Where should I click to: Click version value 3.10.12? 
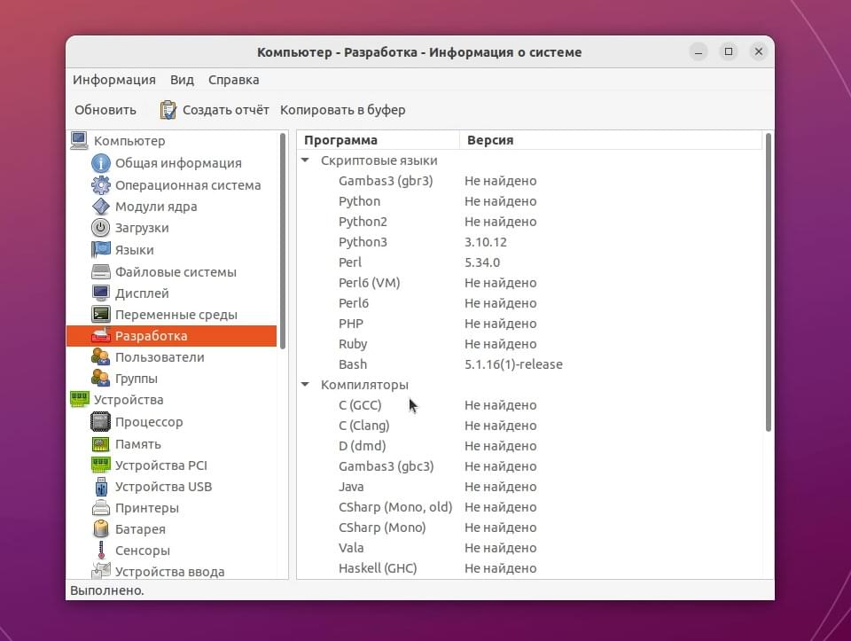485,242
